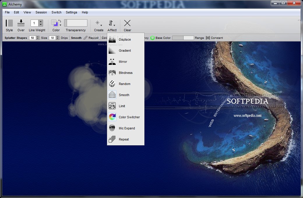Select the Random dice icon
This screenshot has height=198, width=303.
(112, 84)
